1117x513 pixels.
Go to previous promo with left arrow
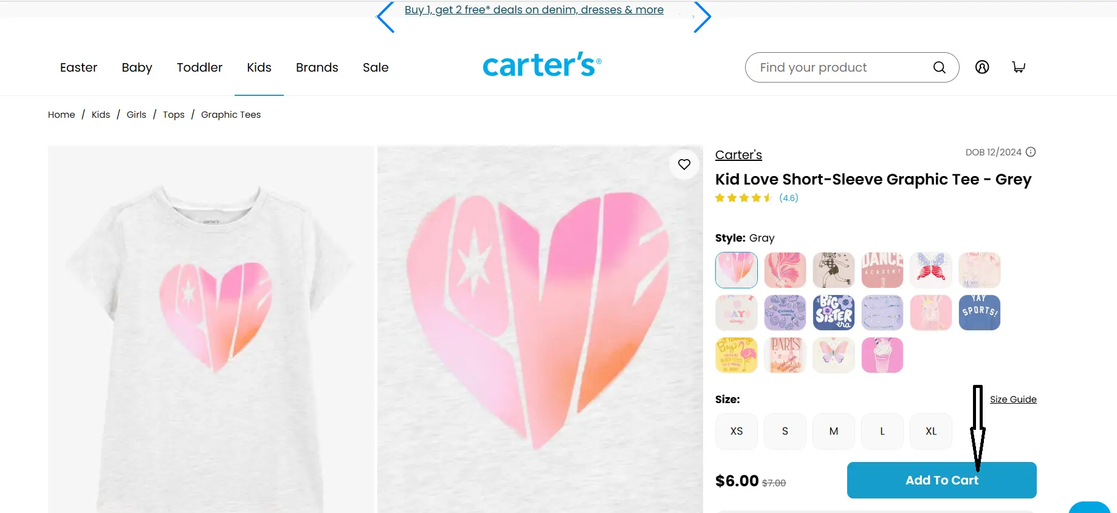coord(386,17)
